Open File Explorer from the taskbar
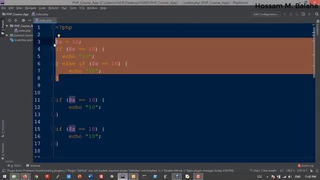Screen dimensions: 320x180 14,176
